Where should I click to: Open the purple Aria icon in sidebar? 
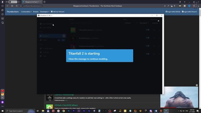(x=3, y=102)
